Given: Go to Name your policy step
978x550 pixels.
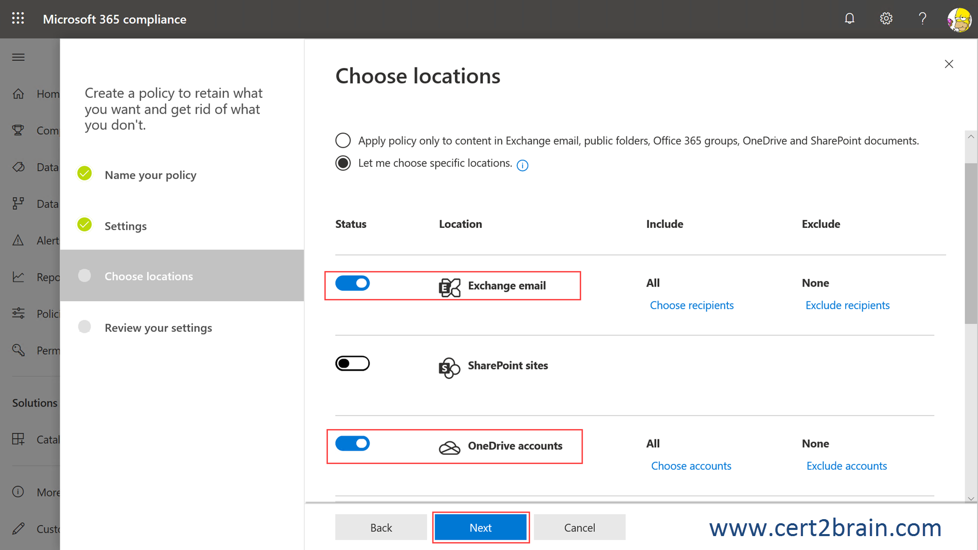Looking at the screenshot, I should click(x=150, y=175).
